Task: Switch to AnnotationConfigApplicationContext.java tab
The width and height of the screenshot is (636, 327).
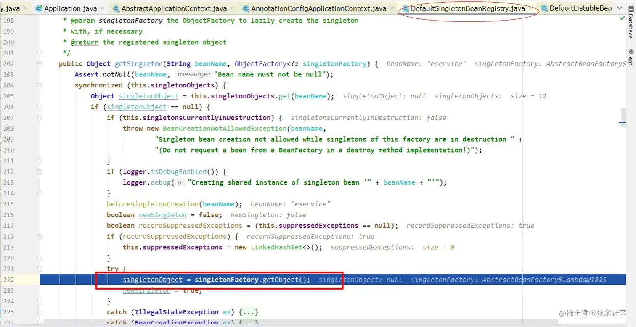Action: (x=319, y=8)
